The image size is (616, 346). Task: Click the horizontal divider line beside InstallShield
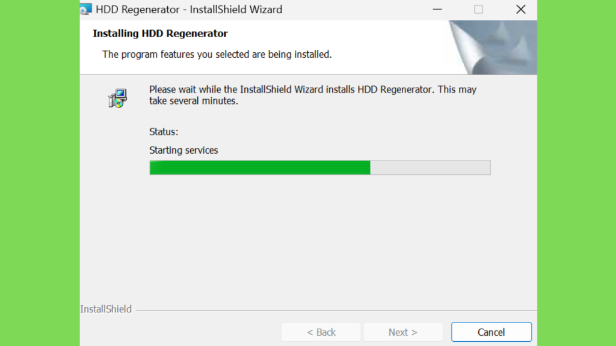click(x=336, y=311)
